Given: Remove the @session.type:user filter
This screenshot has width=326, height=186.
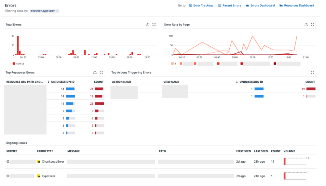Looking at the screenshot, I should coord(57,11).
